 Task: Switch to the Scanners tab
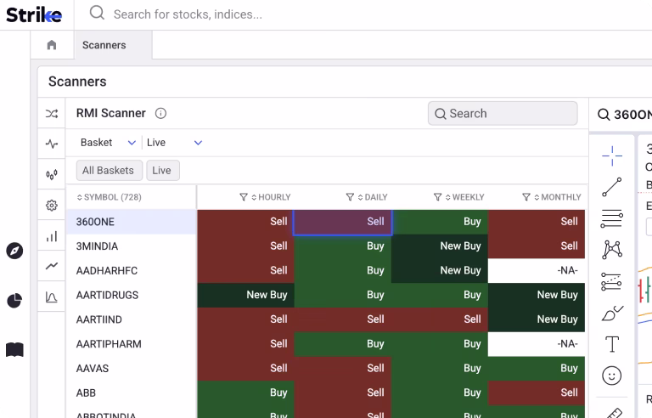(x=104, y=45)
